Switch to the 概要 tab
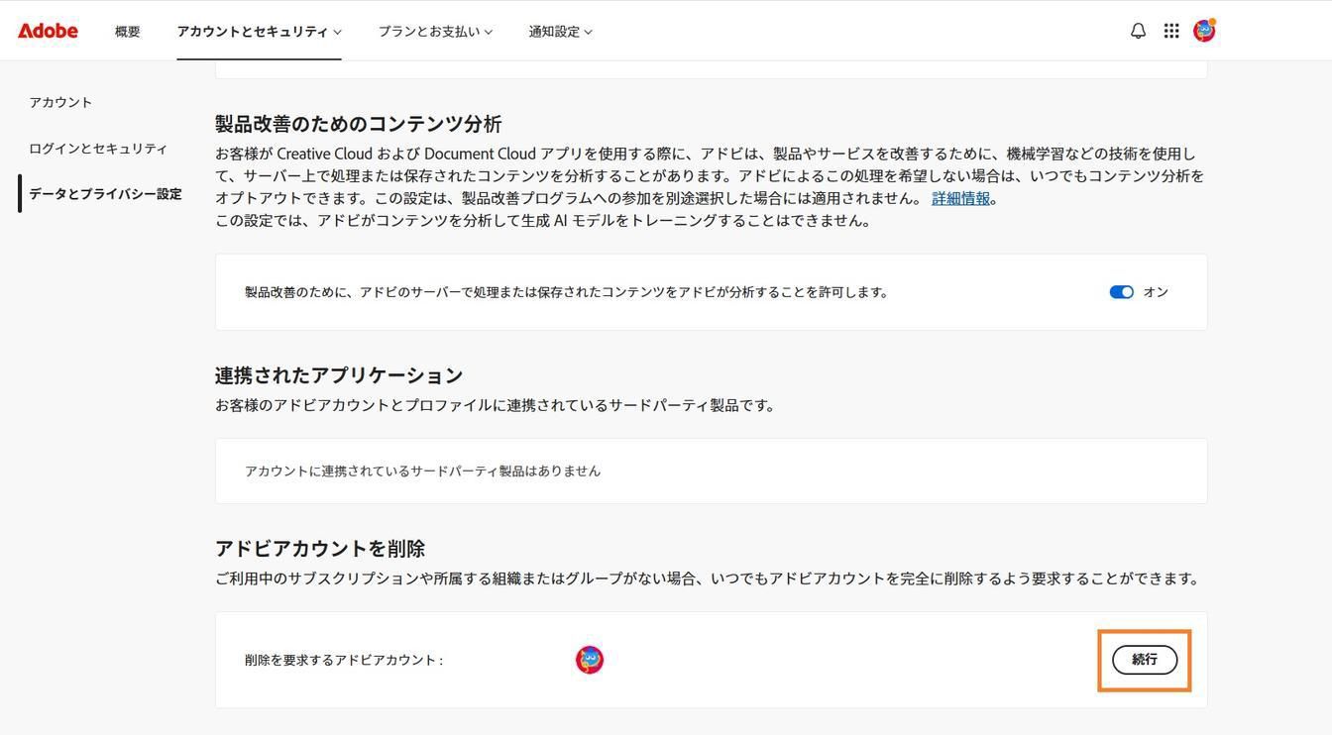The image size is (1332, 735). (127, 30)
